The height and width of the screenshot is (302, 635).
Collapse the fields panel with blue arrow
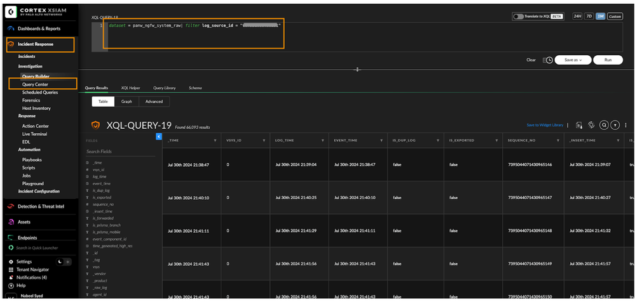[x=158, y=136]
